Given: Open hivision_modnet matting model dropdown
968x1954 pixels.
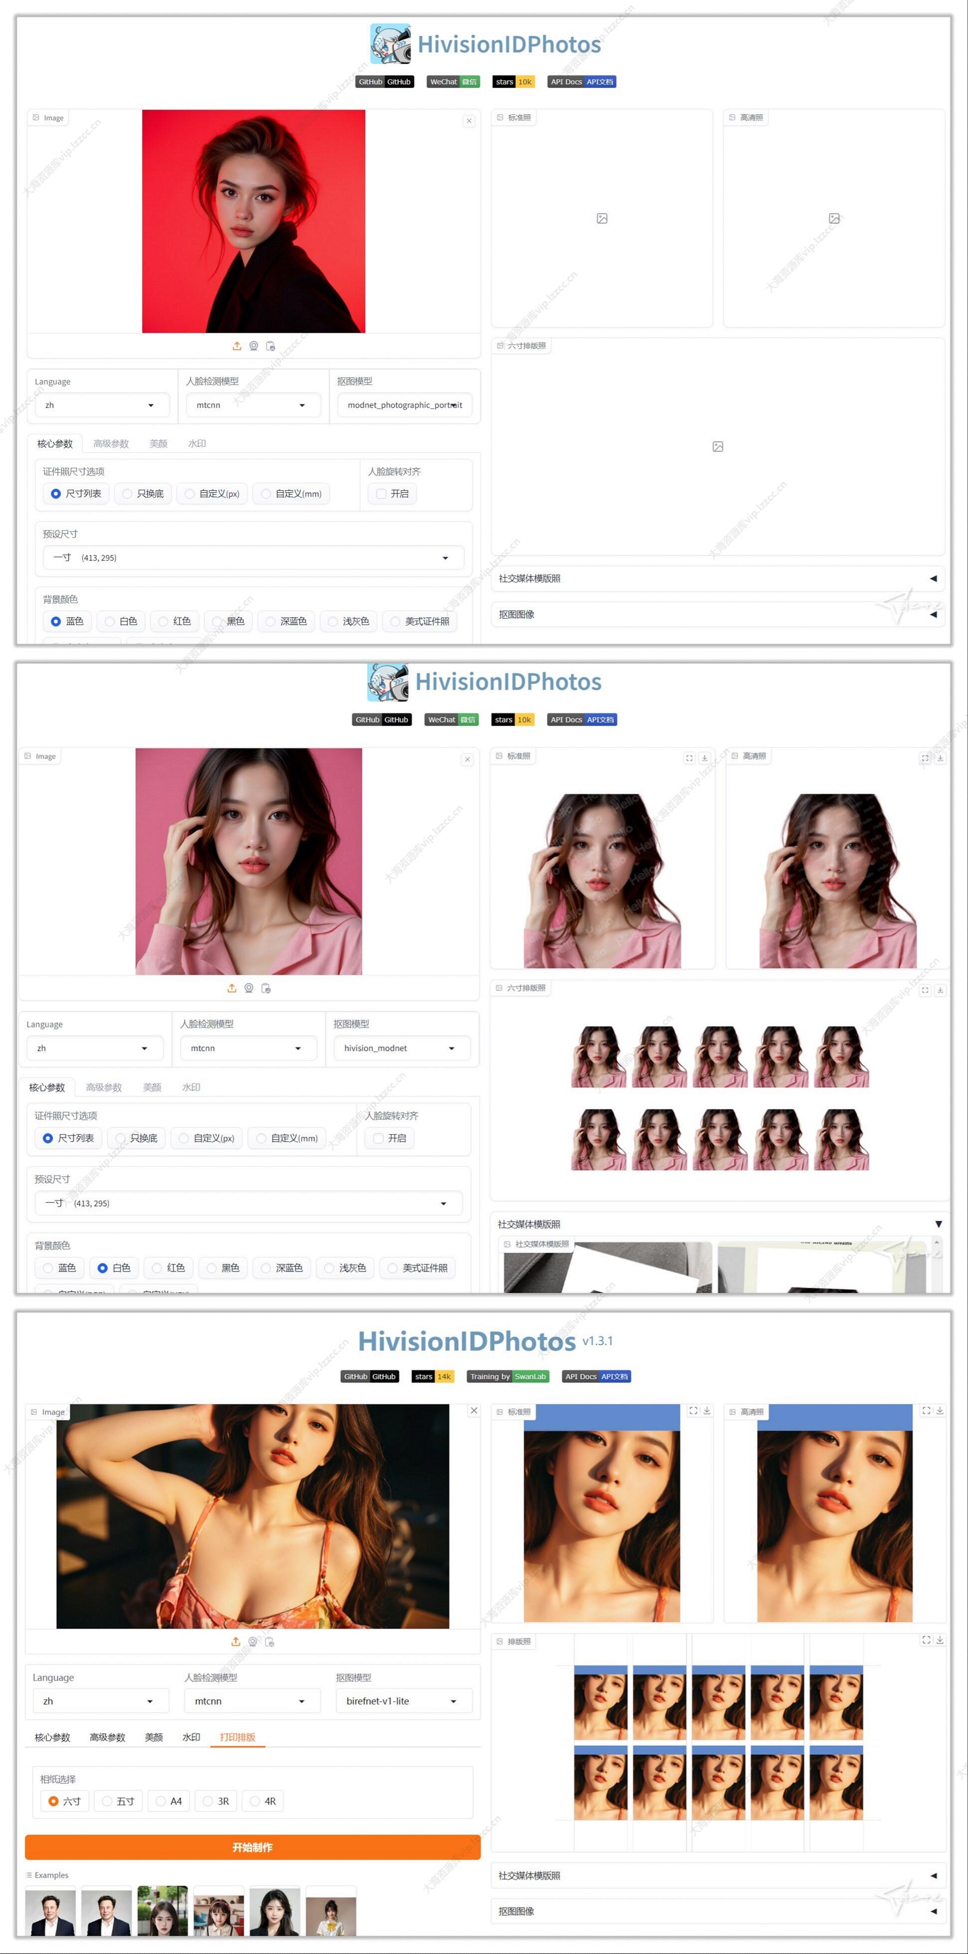Looking at the screenshot, I should [402, 1048].
